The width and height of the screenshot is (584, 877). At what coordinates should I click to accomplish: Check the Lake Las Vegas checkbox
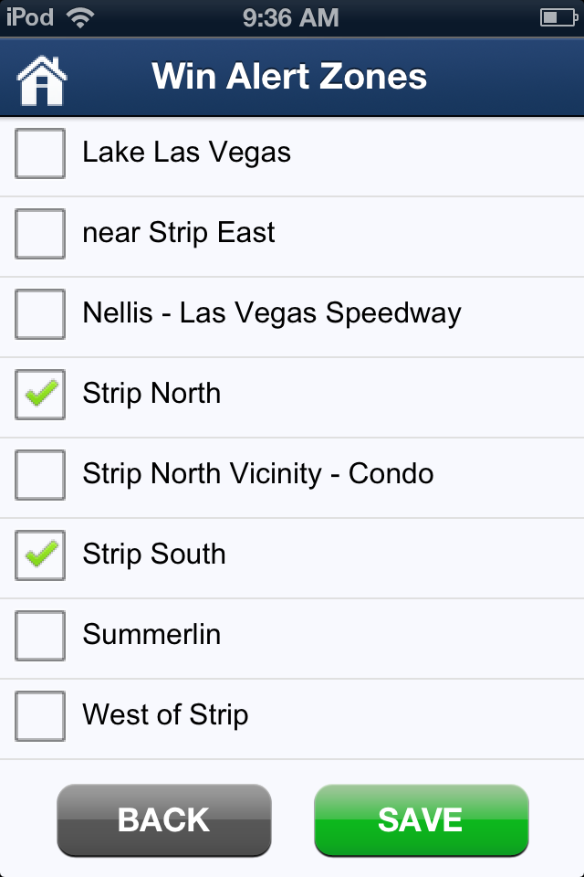pos(40,153)
